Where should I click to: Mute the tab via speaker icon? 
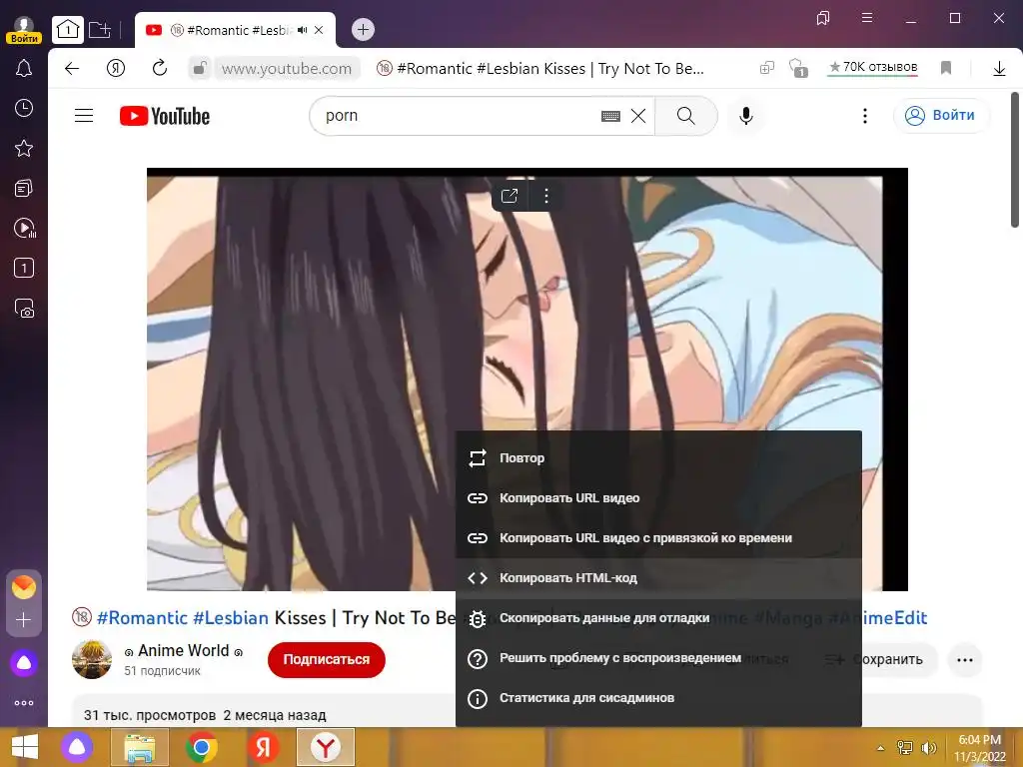[302, 30]
